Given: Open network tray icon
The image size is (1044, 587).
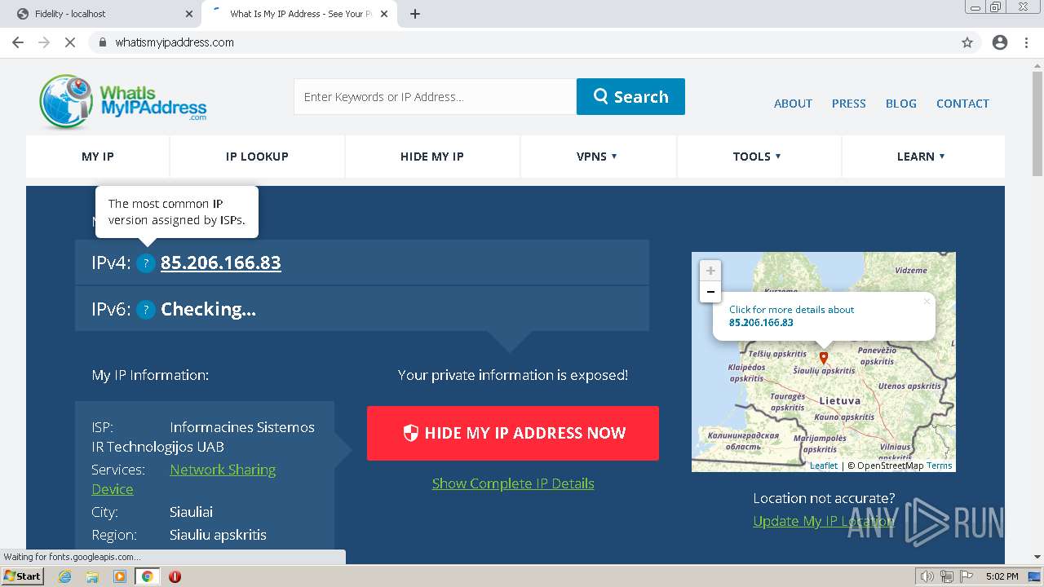Looking at the screenshot, I should point(946,576).
